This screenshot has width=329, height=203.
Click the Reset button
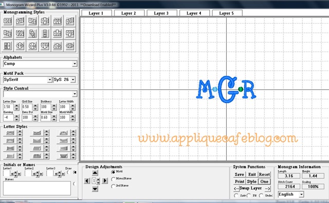[264, 174]
